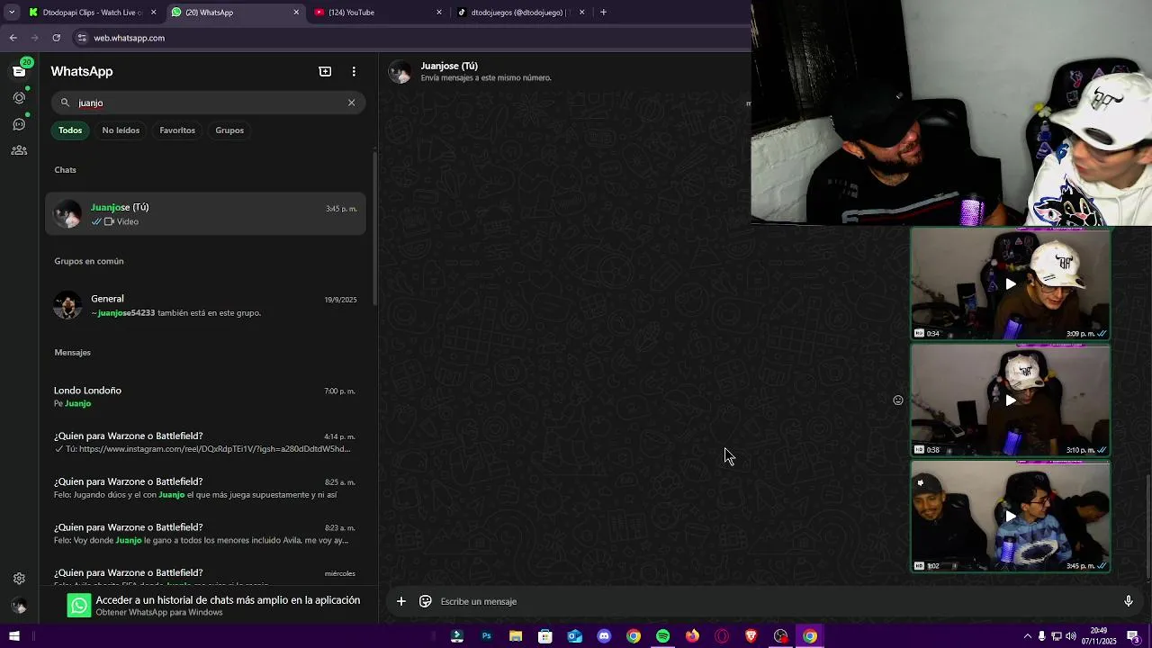
Task: Open OBS Studio from the taskbar
Action: click(780, 636)
